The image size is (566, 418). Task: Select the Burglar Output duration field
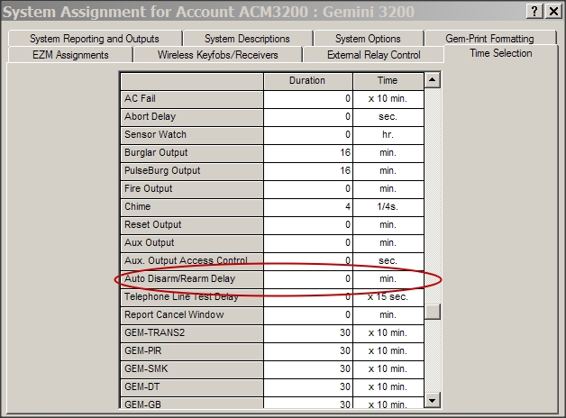pos(307,153)
